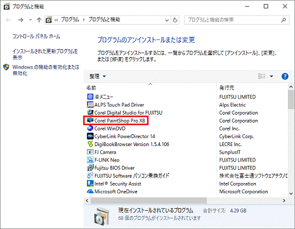
Task: Click the horizontal scrollbar right arrow
Action: 284,201
